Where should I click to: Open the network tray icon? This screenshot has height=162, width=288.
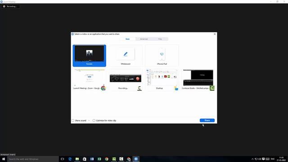(256, 159)
